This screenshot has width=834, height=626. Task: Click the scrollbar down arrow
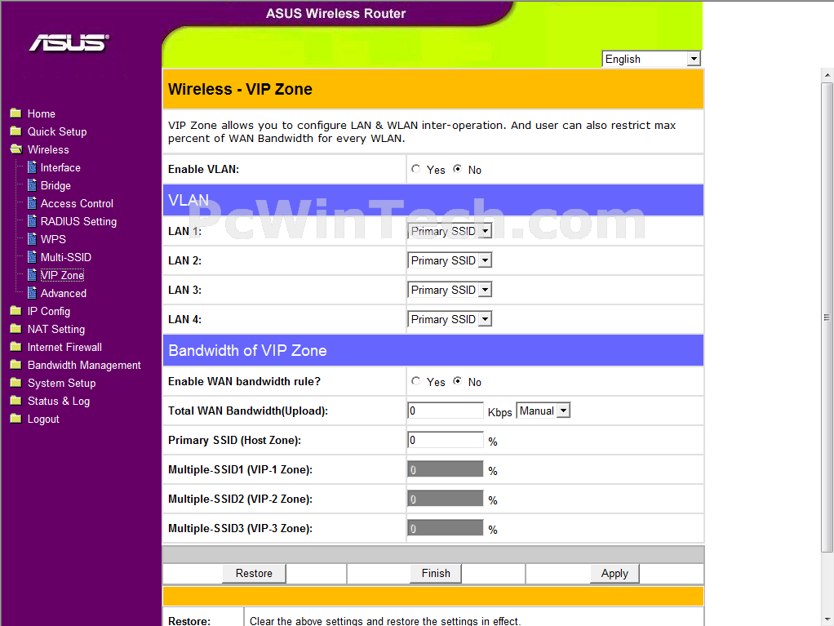(827, 619)
